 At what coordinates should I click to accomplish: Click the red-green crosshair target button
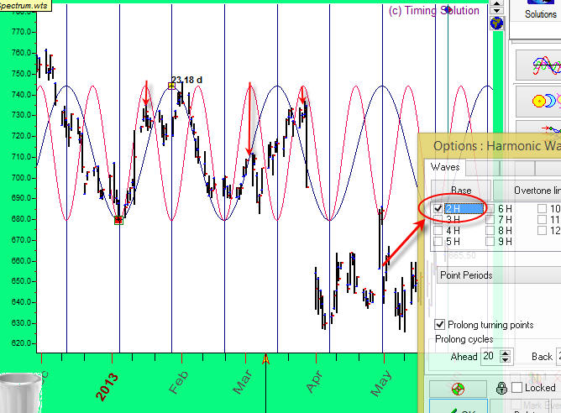(x=458, y=389)
